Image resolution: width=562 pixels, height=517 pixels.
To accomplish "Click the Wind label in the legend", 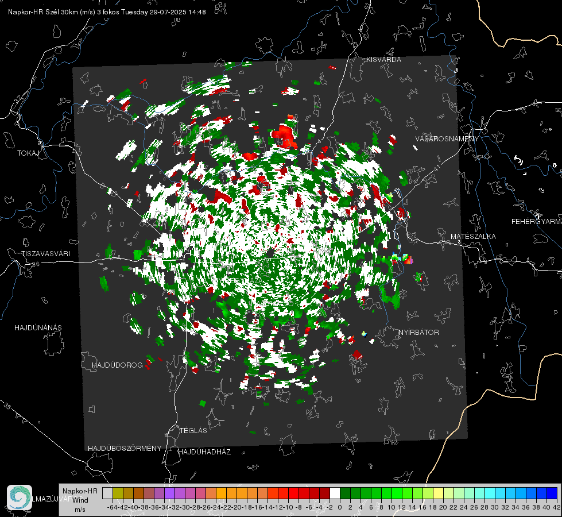I will [80, 500].
